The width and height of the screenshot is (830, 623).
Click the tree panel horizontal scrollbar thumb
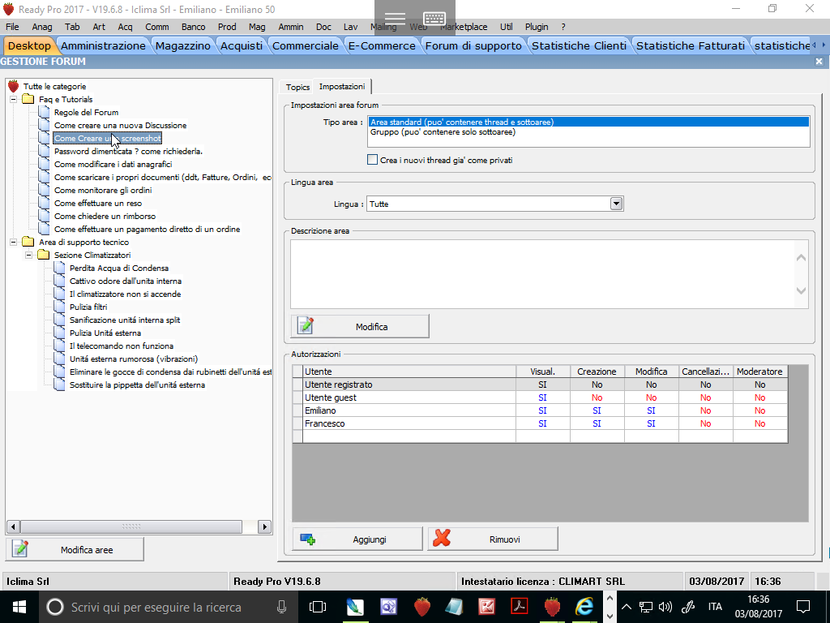(x=131, y=526)
